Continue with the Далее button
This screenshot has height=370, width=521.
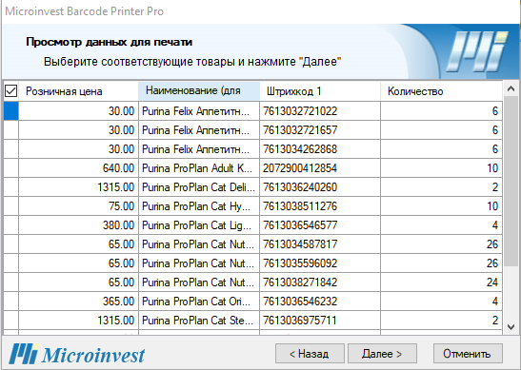pyautogui.click(x=382, y=354)
